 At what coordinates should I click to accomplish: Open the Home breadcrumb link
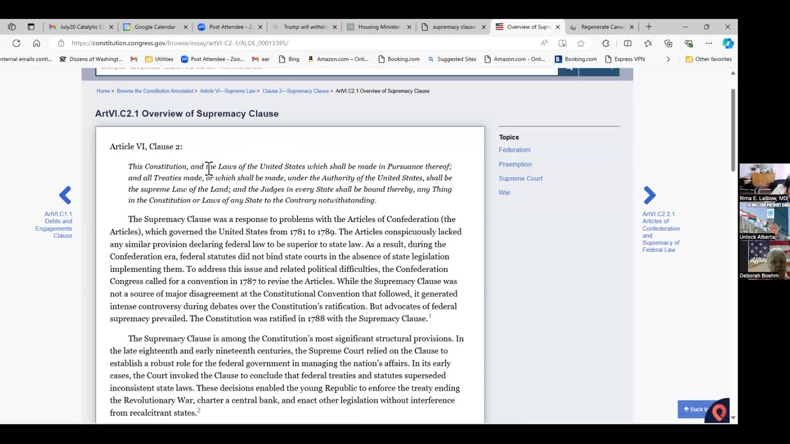pos(103,91)
